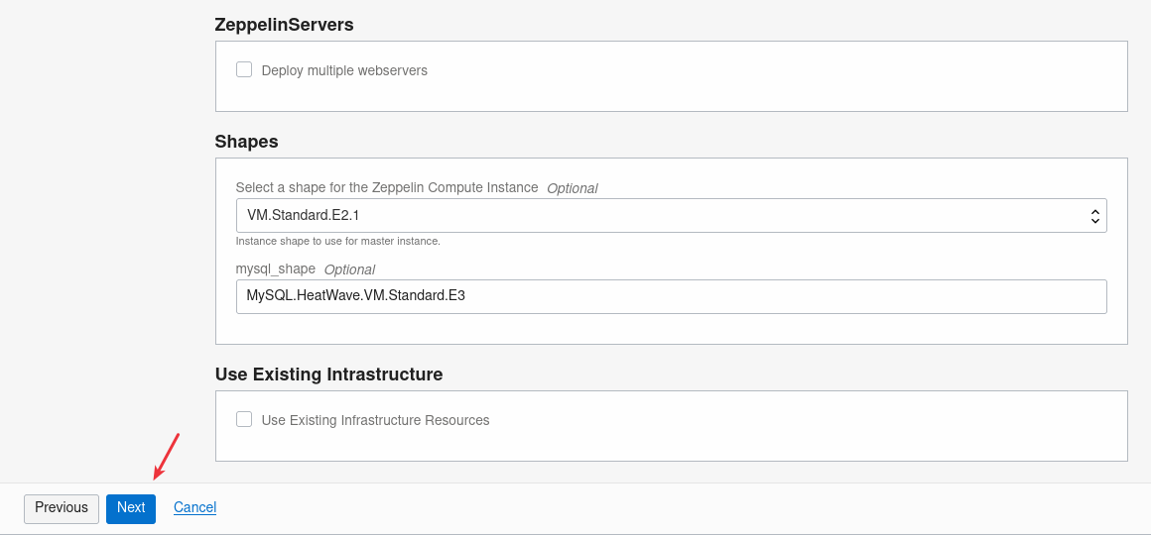Click the red arrow annotation
Image resolution: width=1151 pixels, height=535 pixels.
click(x=165, y=456)
